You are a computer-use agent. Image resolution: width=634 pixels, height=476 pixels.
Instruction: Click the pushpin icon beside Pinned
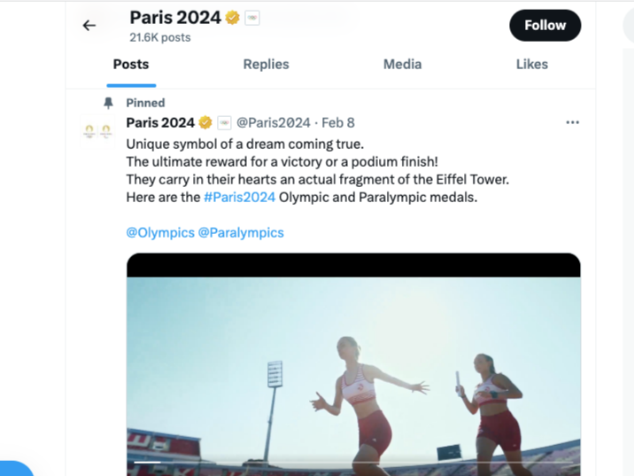[x=108, y=103]
